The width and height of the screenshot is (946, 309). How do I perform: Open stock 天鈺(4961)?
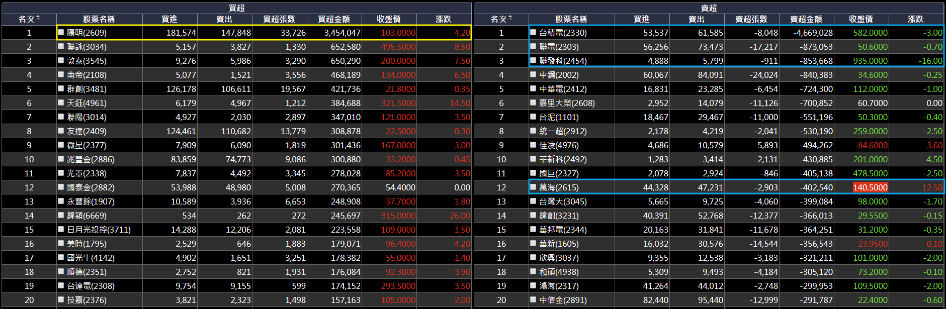click(87, 102)
